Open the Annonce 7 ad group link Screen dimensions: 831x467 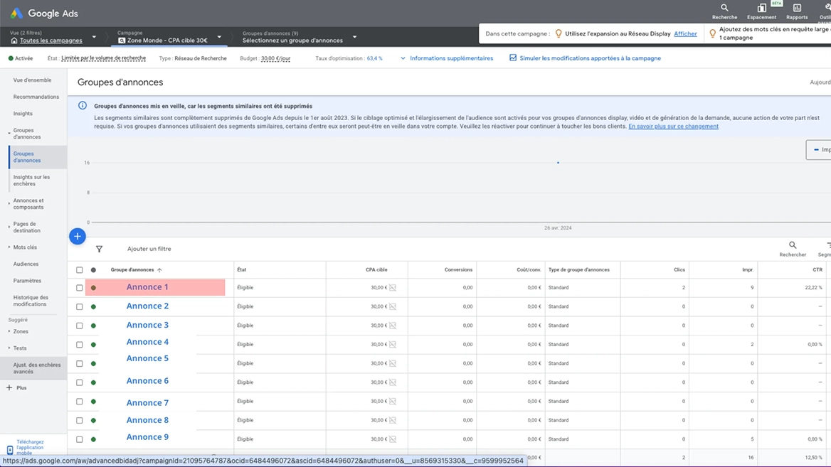click(x=147, y=403)
